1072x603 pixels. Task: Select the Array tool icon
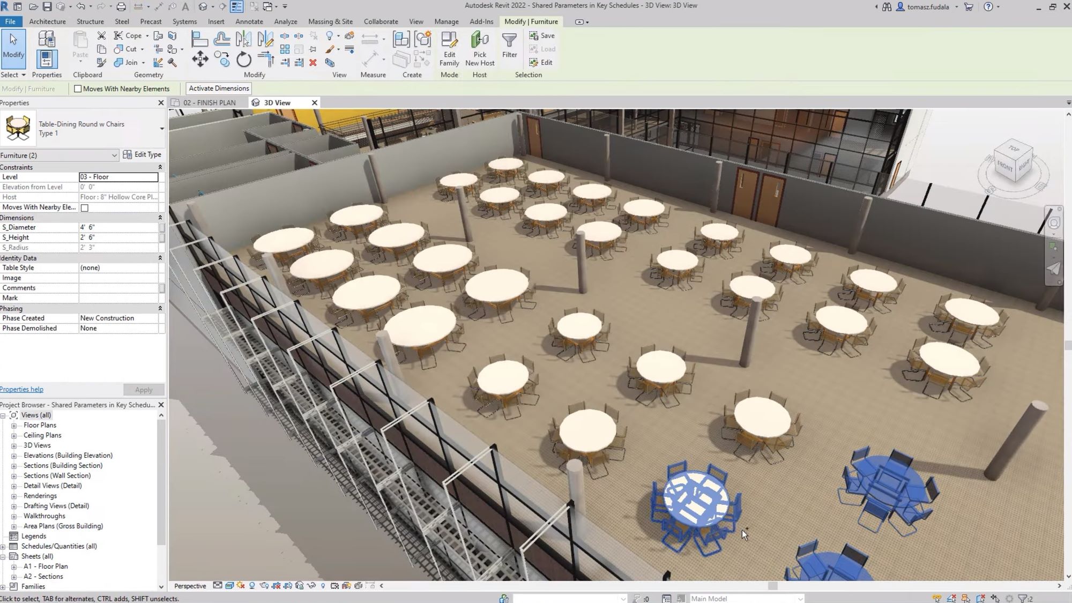(x=285, y=49)
